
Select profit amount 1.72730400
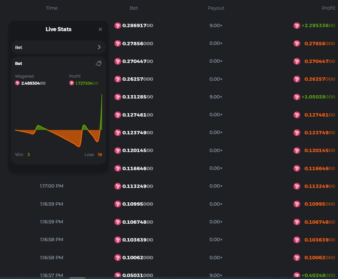pos(87,83)
